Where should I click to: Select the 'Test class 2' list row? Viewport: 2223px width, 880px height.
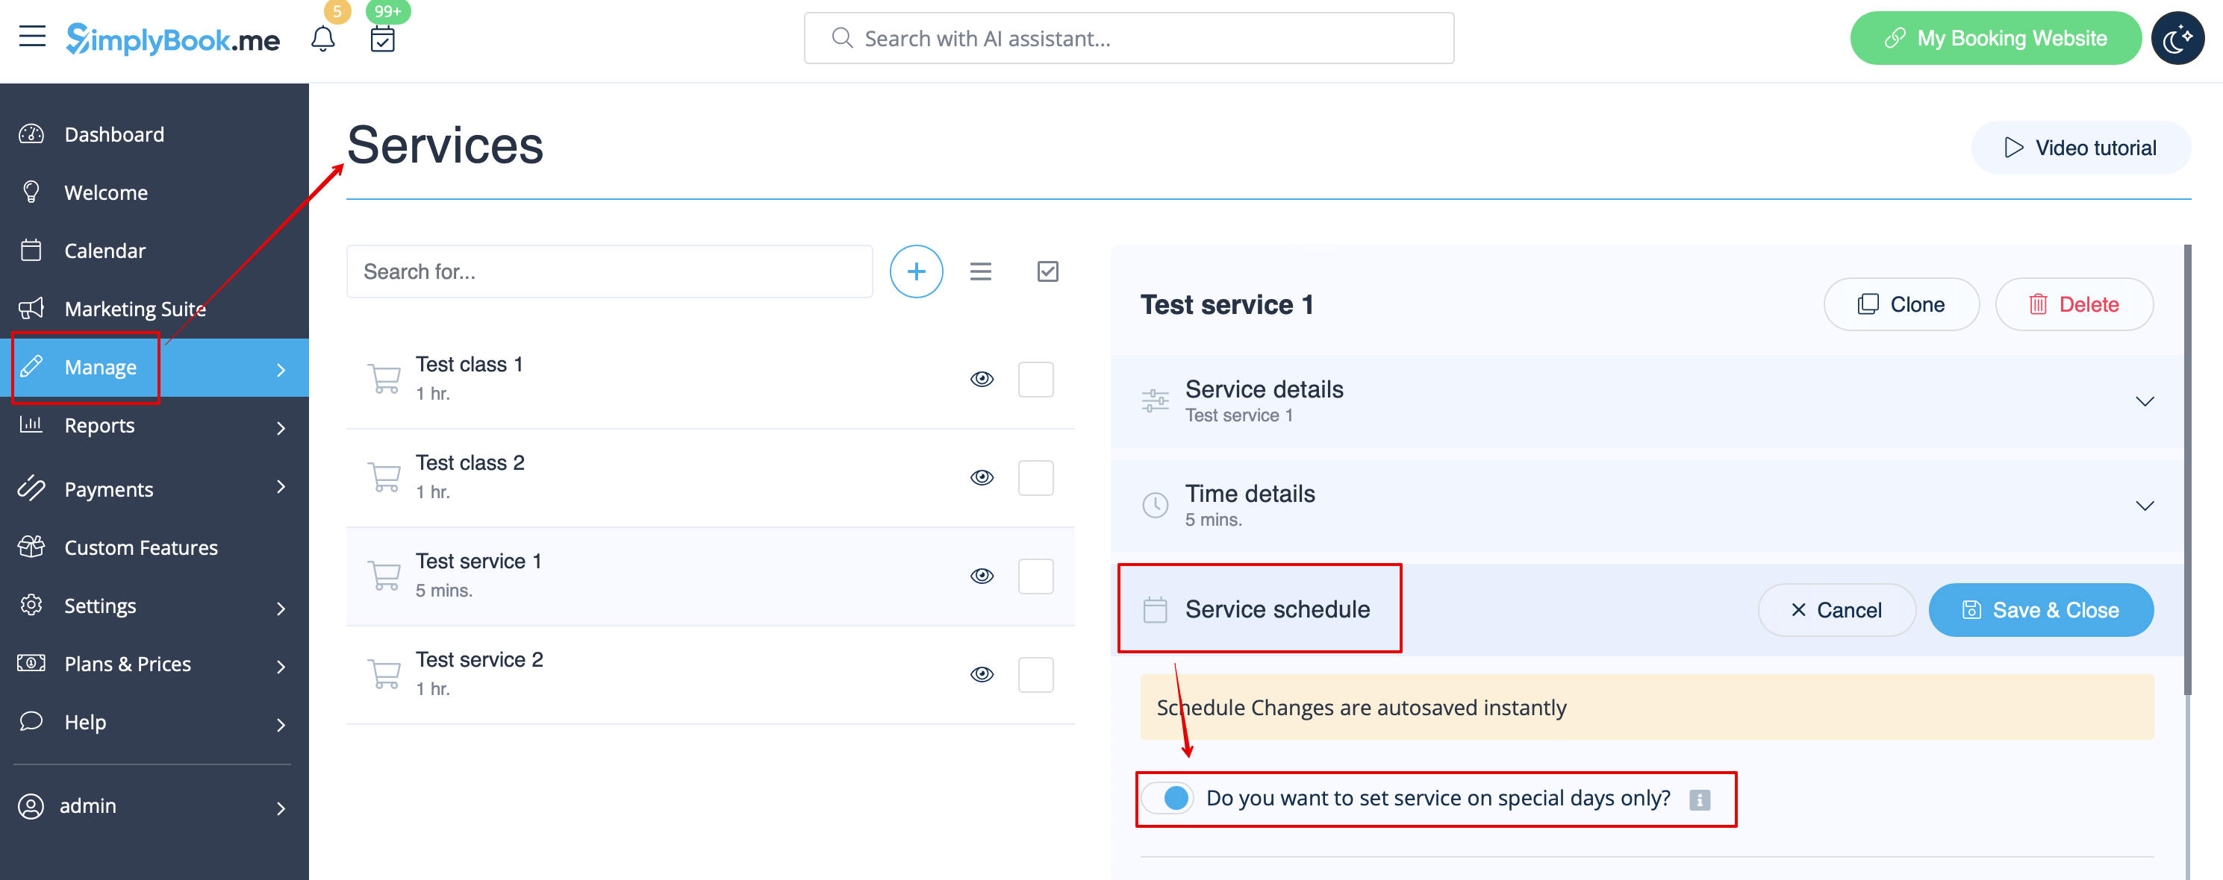[x=710, y=477]
